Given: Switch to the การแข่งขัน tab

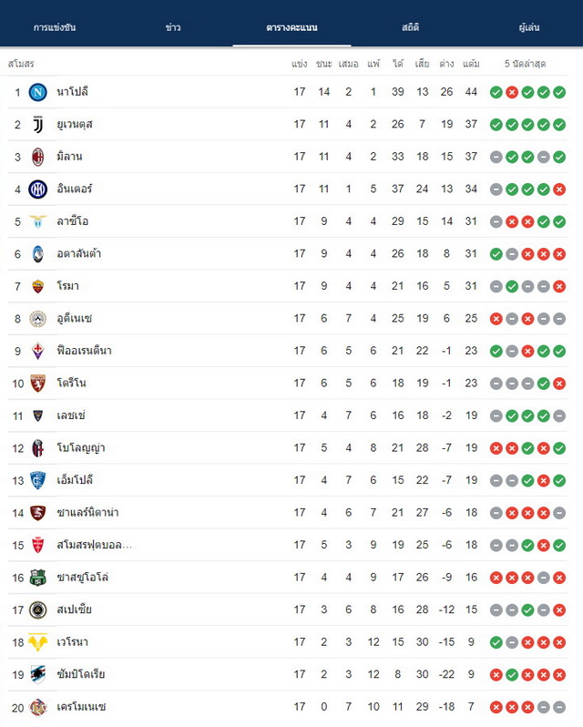Looking at the screenshot, I should click(55, 27).
